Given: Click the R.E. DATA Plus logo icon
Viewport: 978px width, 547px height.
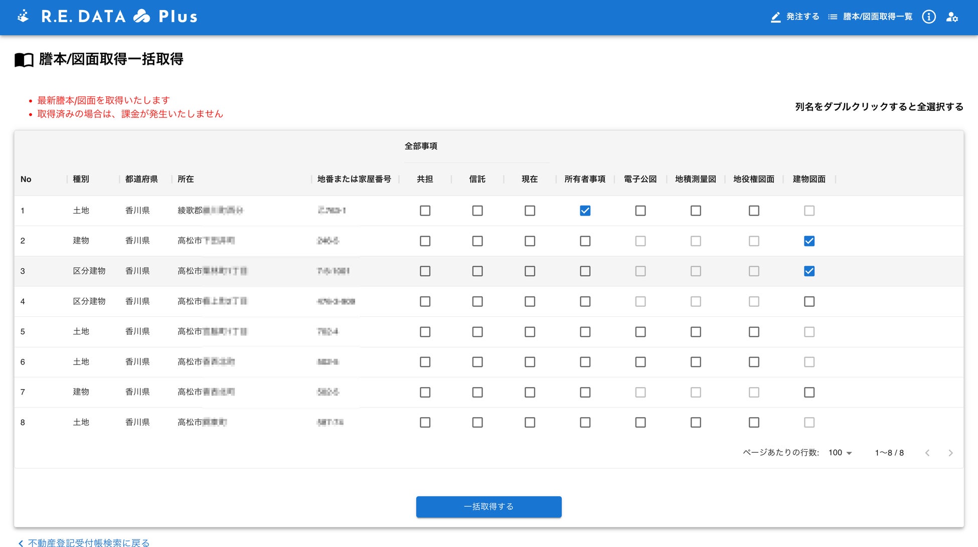Looking at the screenshot, I should click(x=23, y=16).
